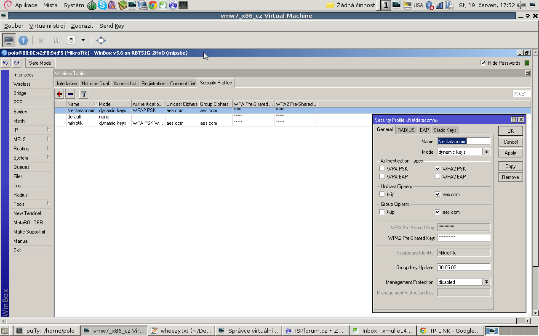The image size is (539, 336).
Task: Check tkip under Group Ciphers
Action: 382,212
